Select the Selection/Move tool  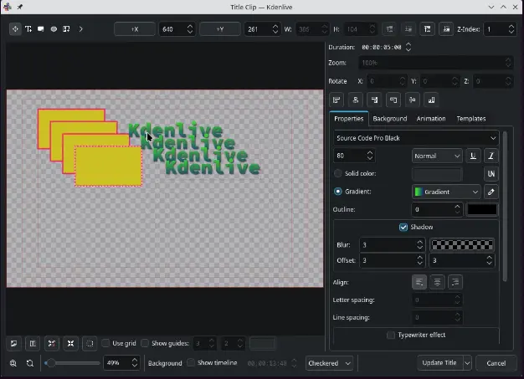pyautogui.click(x=15, y=29)
